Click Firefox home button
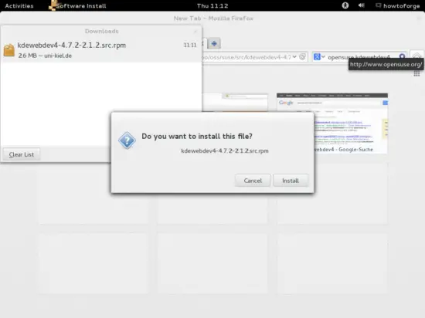The height and width of the screenshot is (318, 425). 416,56
